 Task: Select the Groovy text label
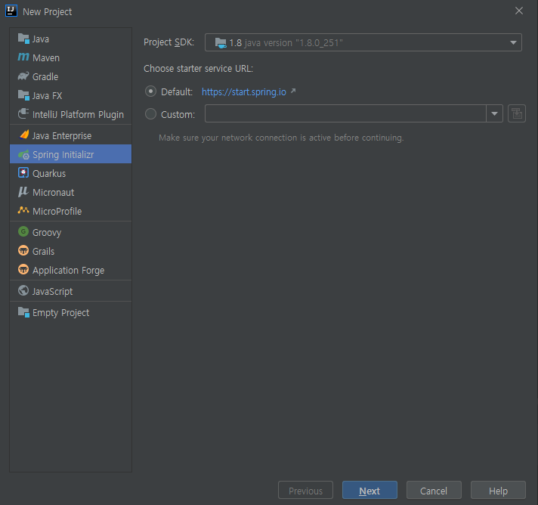pos(47,233)
